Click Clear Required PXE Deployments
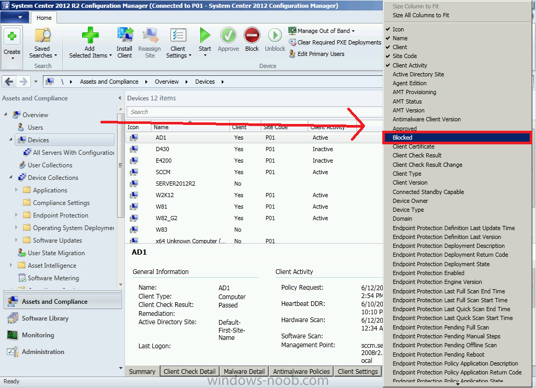The image size is (536, 388). (x=335, y=42)
